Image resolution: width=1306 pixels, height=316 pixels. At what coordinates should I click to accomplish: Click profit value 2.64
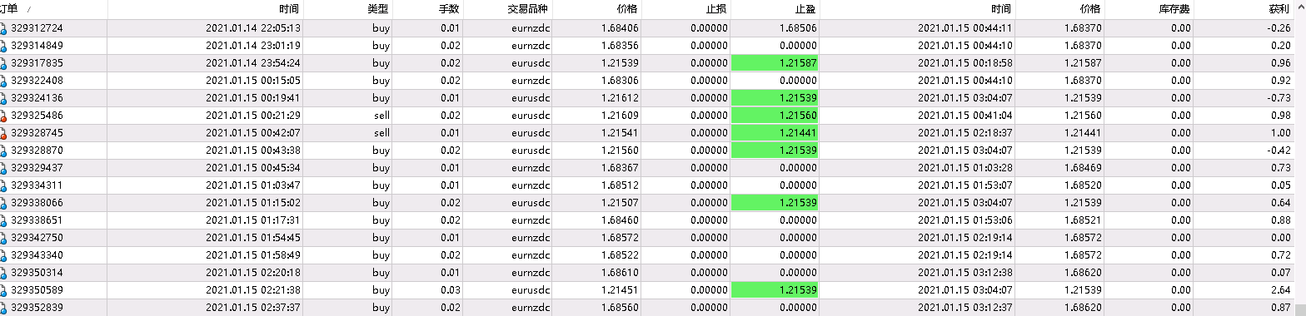[x=1281, y=290]
